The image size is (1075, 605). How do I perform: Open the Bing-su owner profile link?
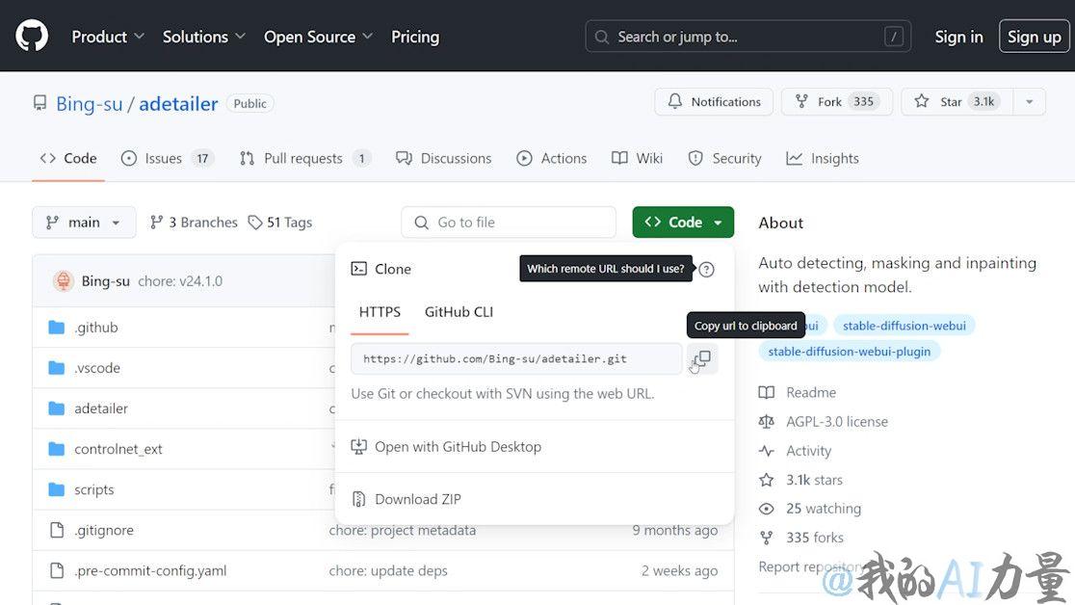click(90, 104)
